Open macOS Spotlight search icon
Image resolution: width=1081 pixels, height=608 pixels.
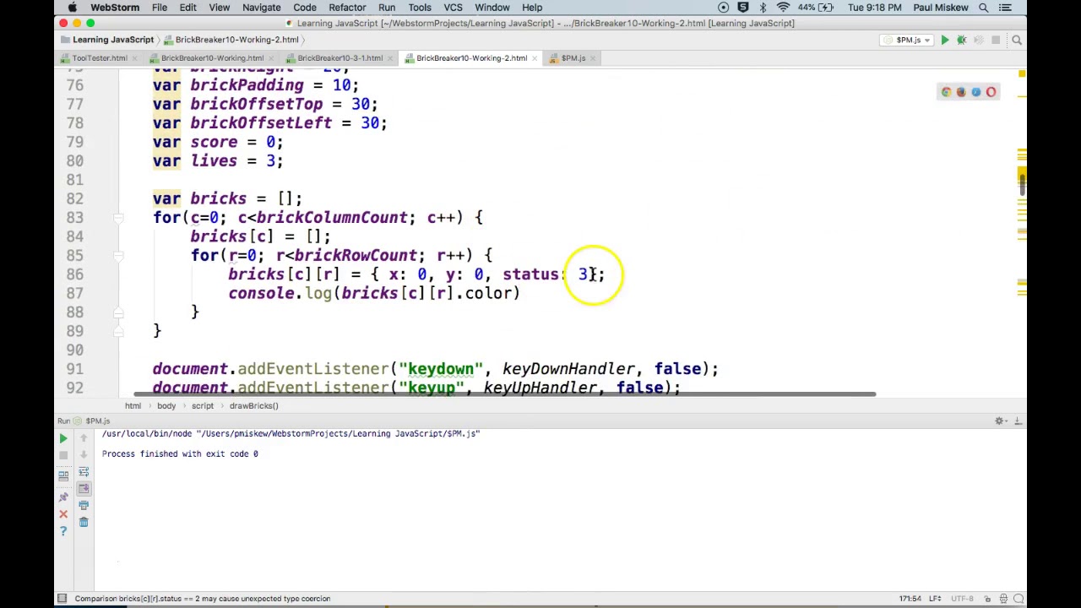[984, 8]
